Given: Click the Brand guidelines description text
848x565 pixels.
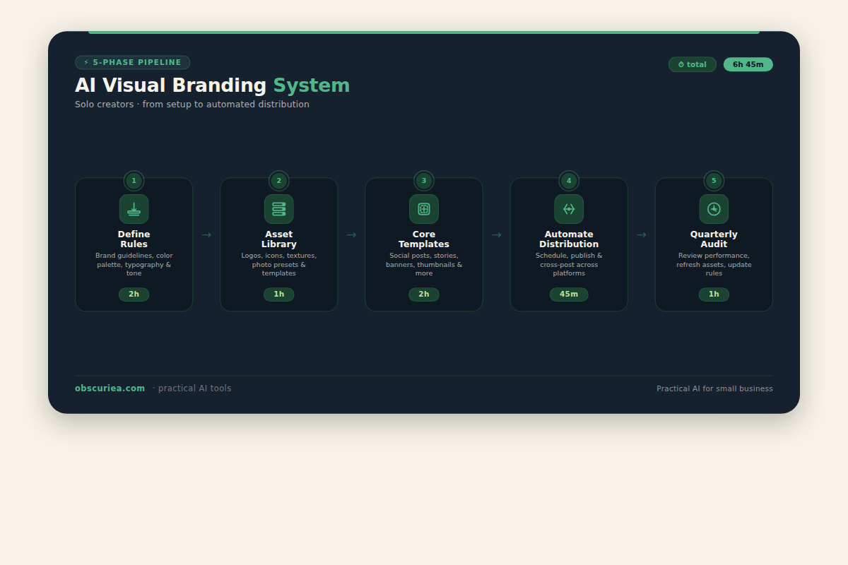Looking at the screenshot, I should coord(134,264).
